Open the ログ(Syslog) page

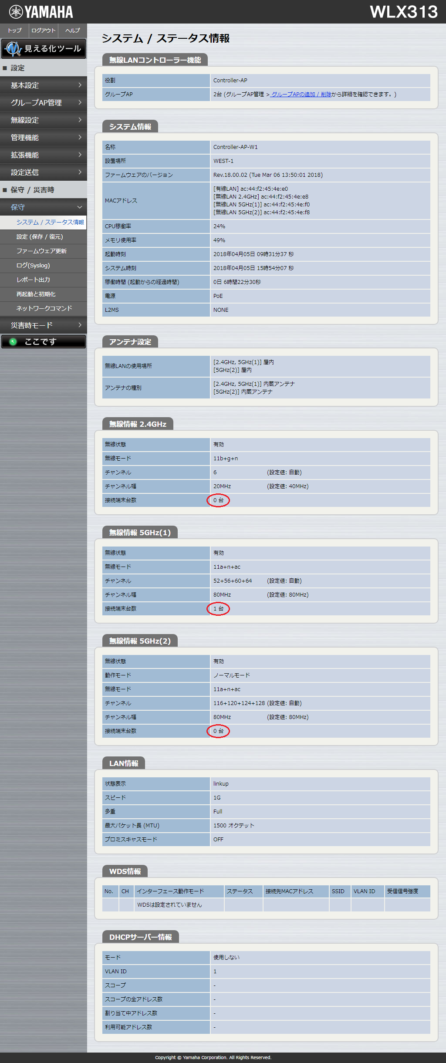point(33,266)
